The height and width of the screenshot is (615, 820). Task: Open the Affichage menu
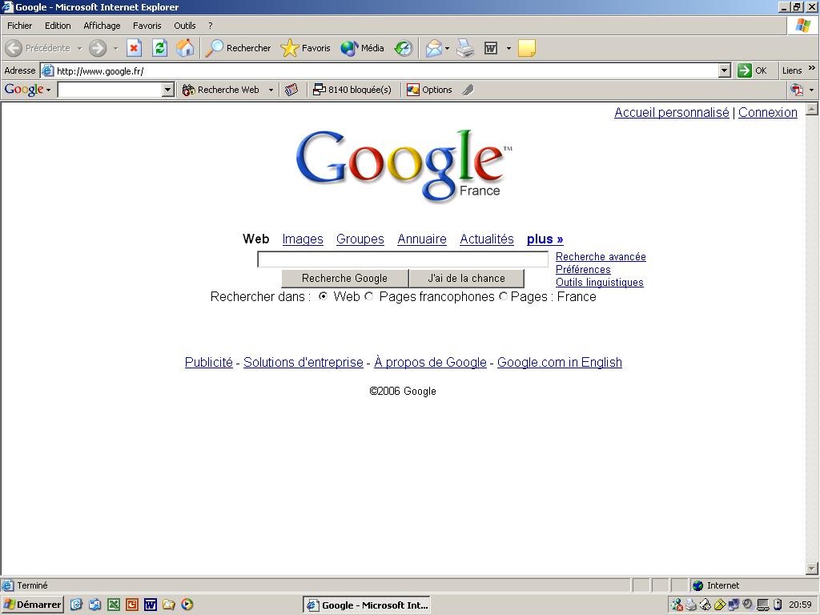point(102,26)
